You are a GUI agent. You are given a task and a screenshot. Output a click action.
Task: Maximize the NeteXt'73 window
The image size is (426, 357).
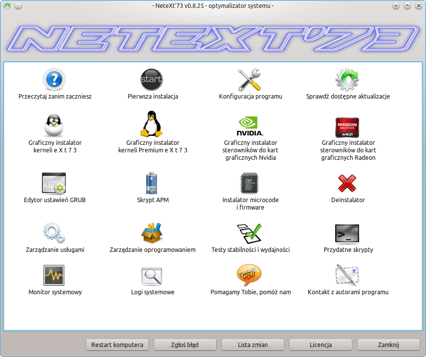coord(407,5)
